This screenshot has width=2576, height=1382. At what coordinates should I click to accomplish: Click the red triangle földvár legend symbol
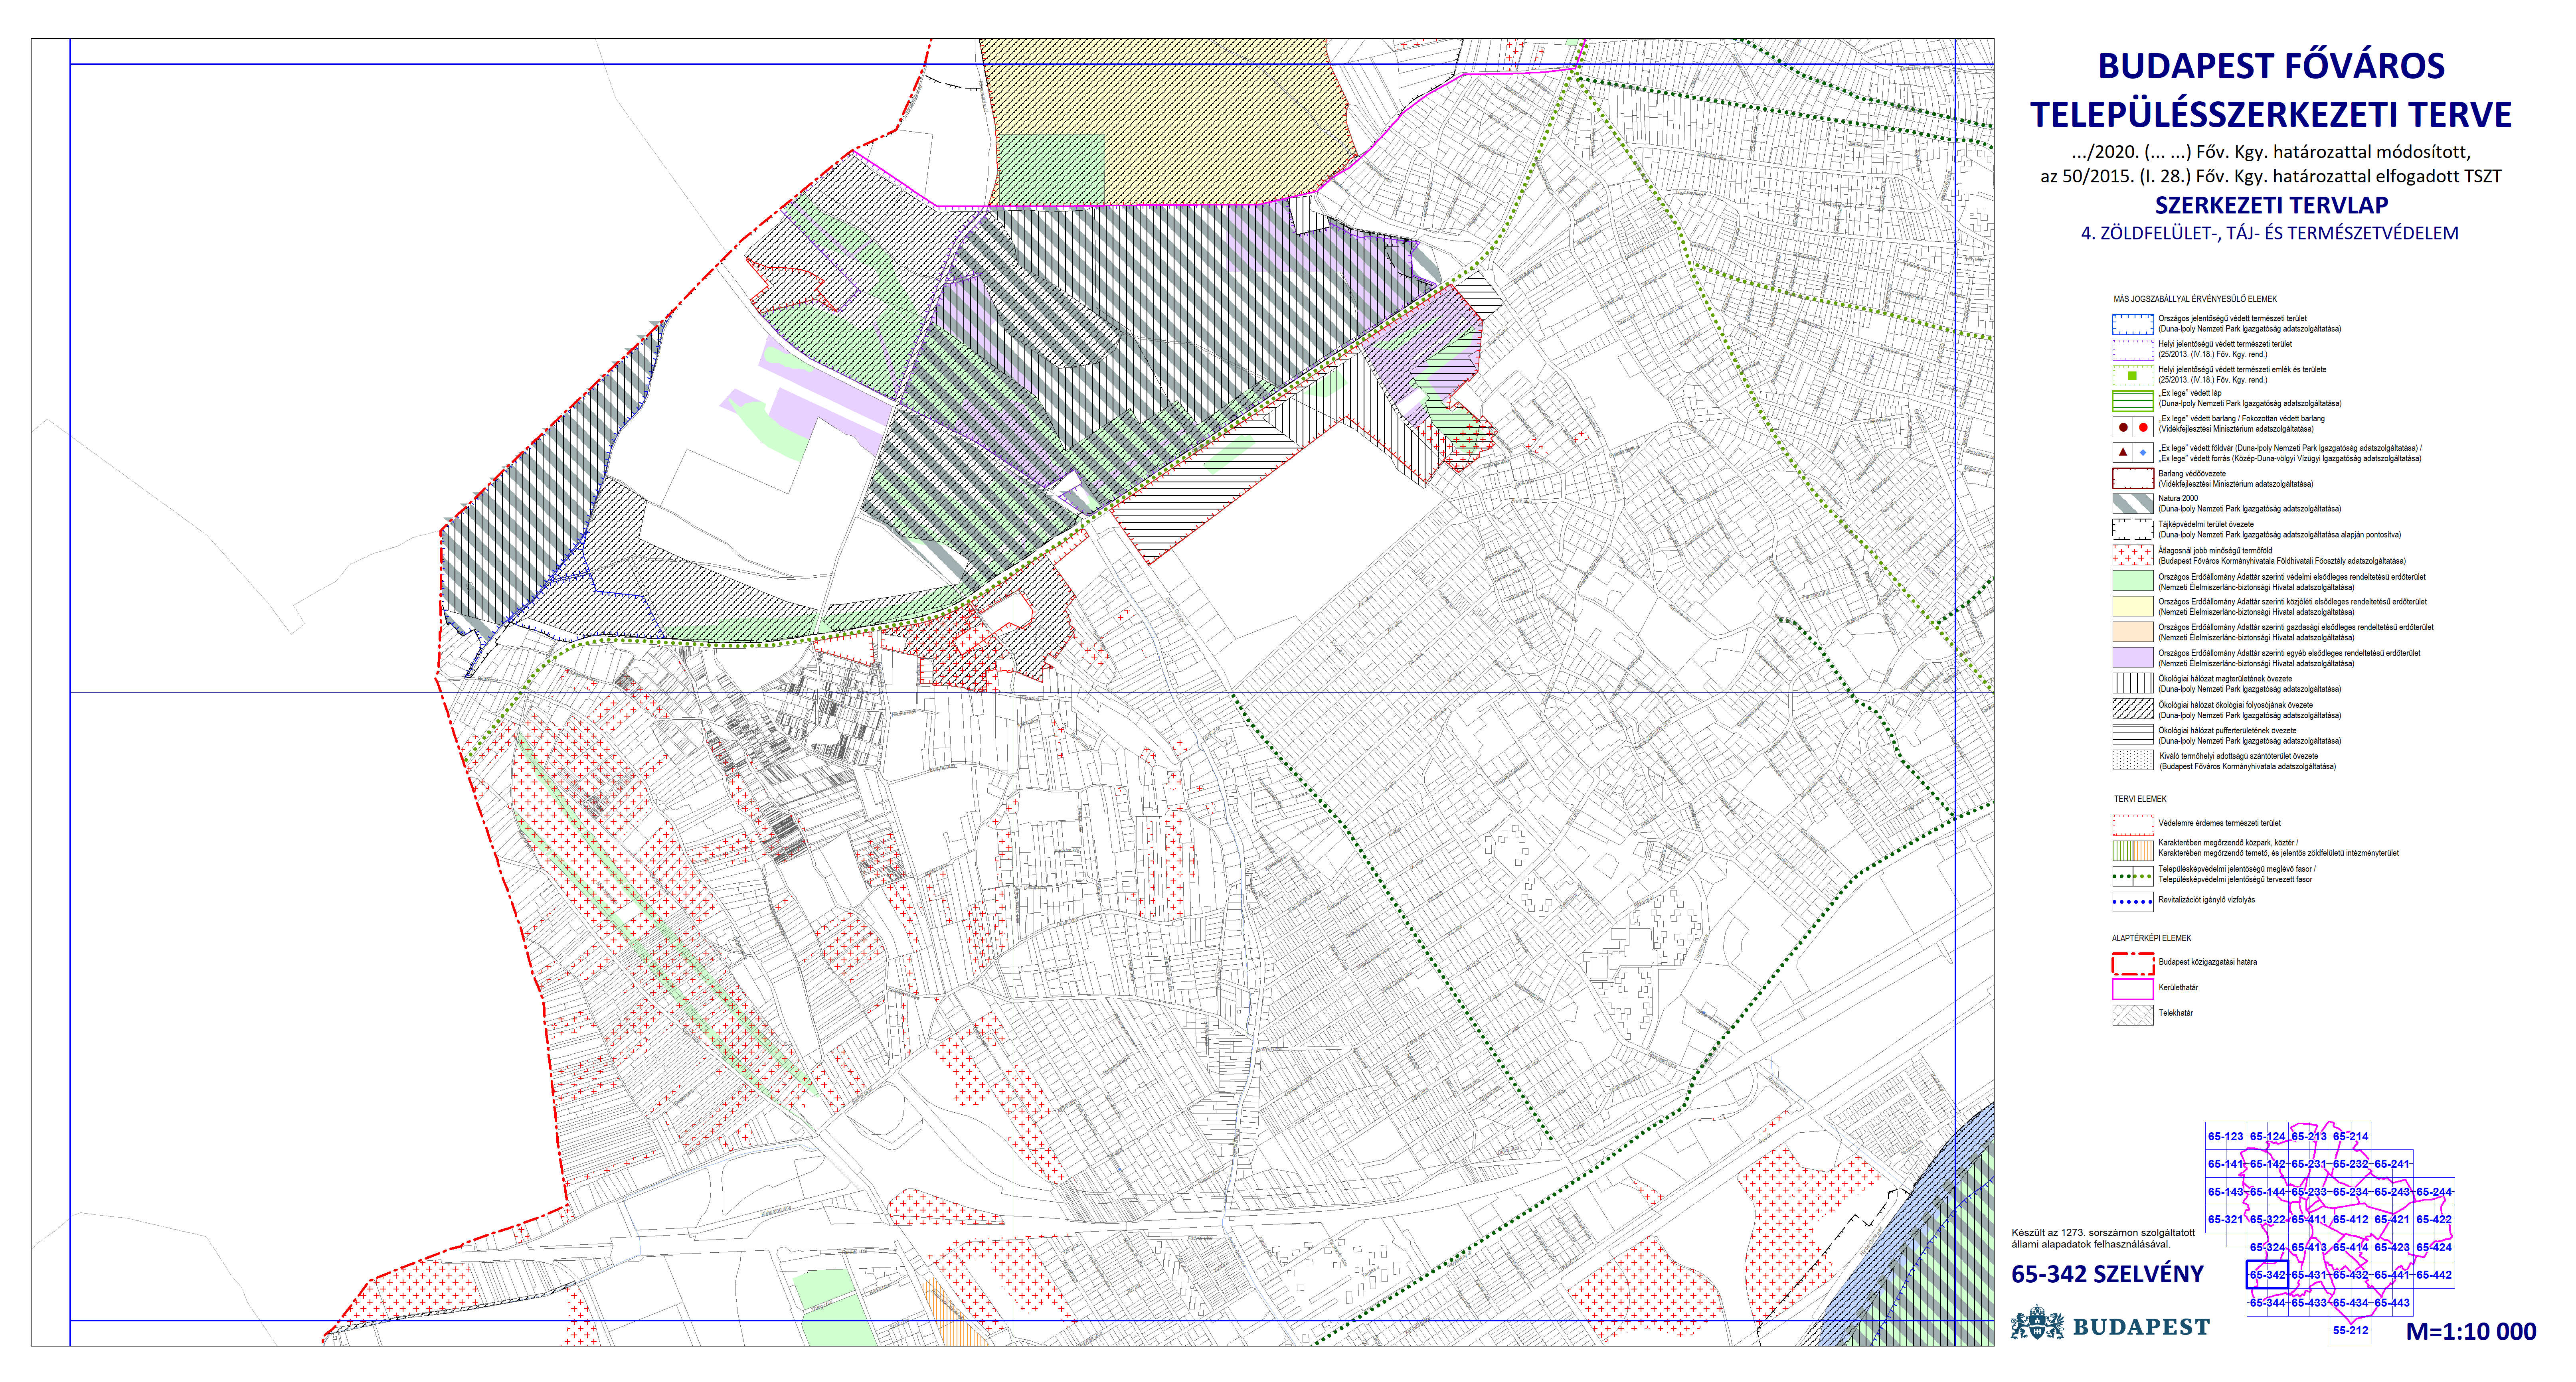tap(2123, 452)
